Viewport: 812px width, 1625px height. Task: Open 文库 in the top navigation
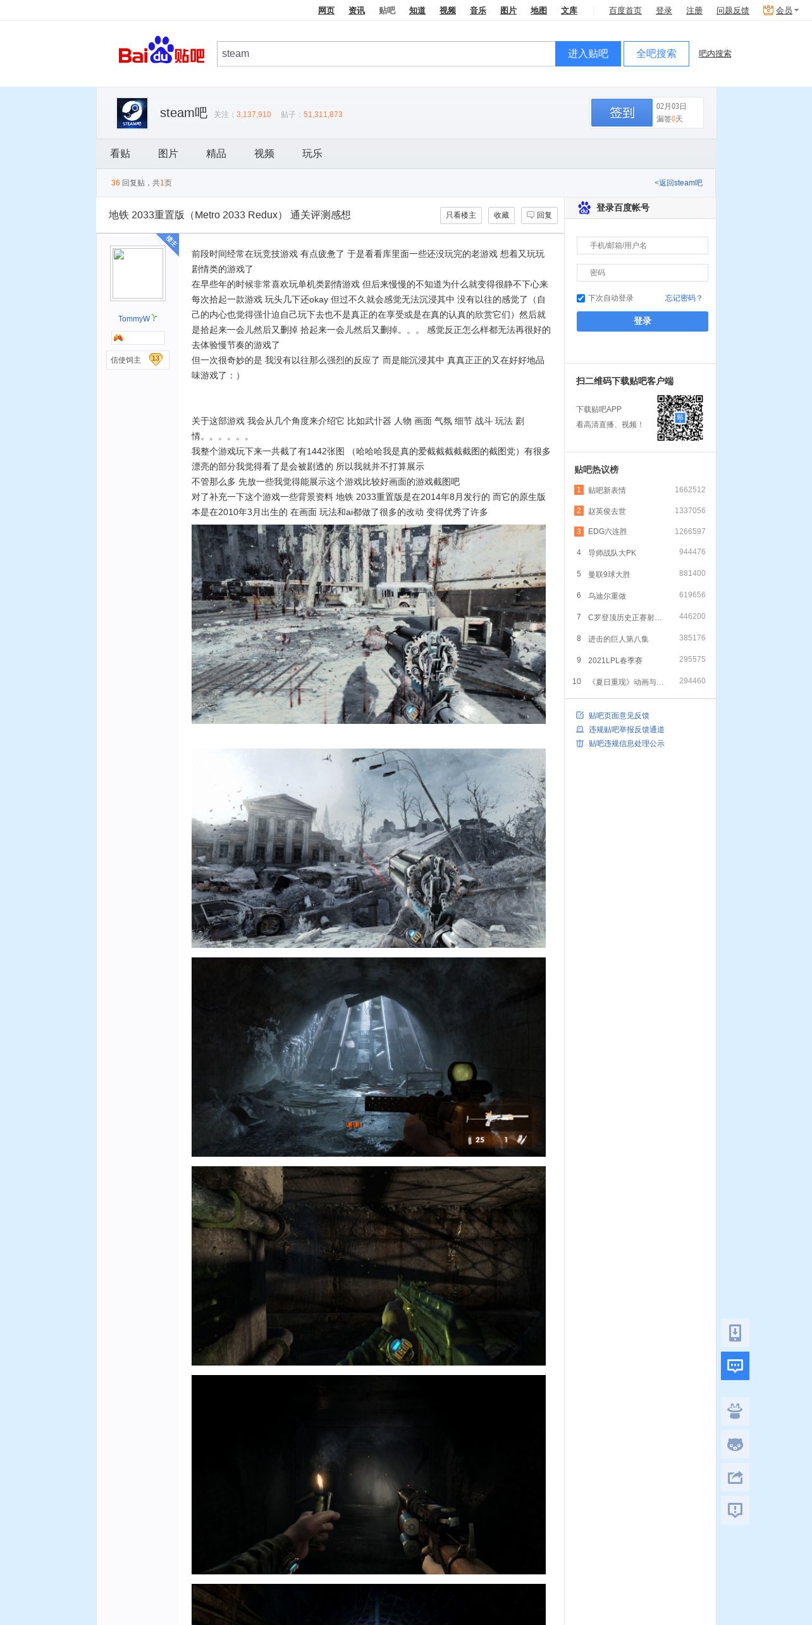point(569,10)
